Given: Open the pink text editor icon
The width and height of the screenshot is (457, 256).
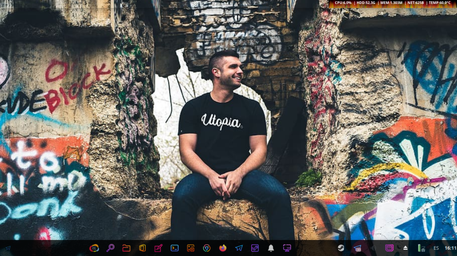Looking at the screenshot, I should click(x=158, y=248).
